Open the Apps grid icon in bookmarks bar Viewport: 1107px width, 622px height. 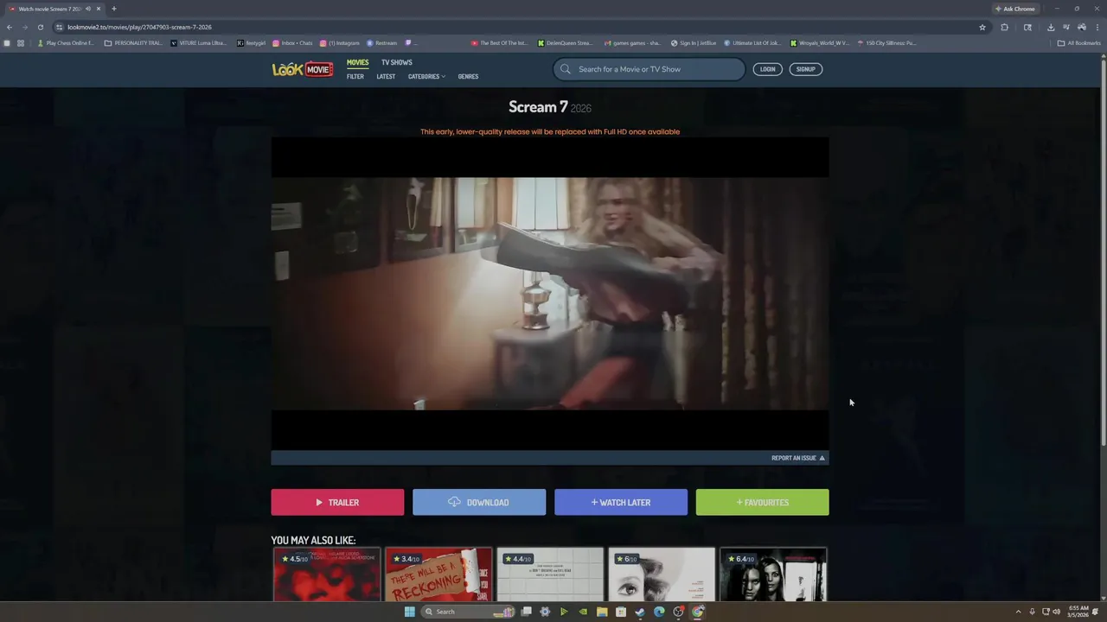20,43
